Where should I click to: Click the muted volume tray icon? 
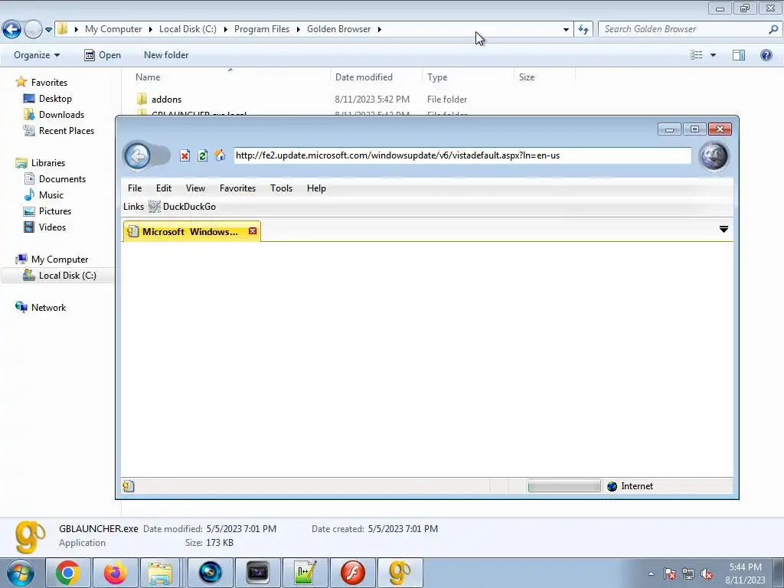click(707, 573)
